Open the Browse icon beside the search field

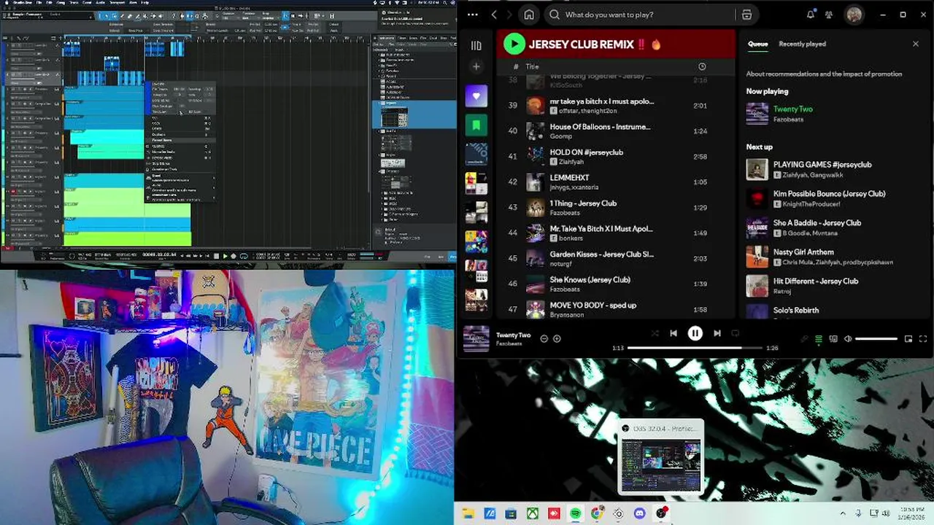point(746,15)
